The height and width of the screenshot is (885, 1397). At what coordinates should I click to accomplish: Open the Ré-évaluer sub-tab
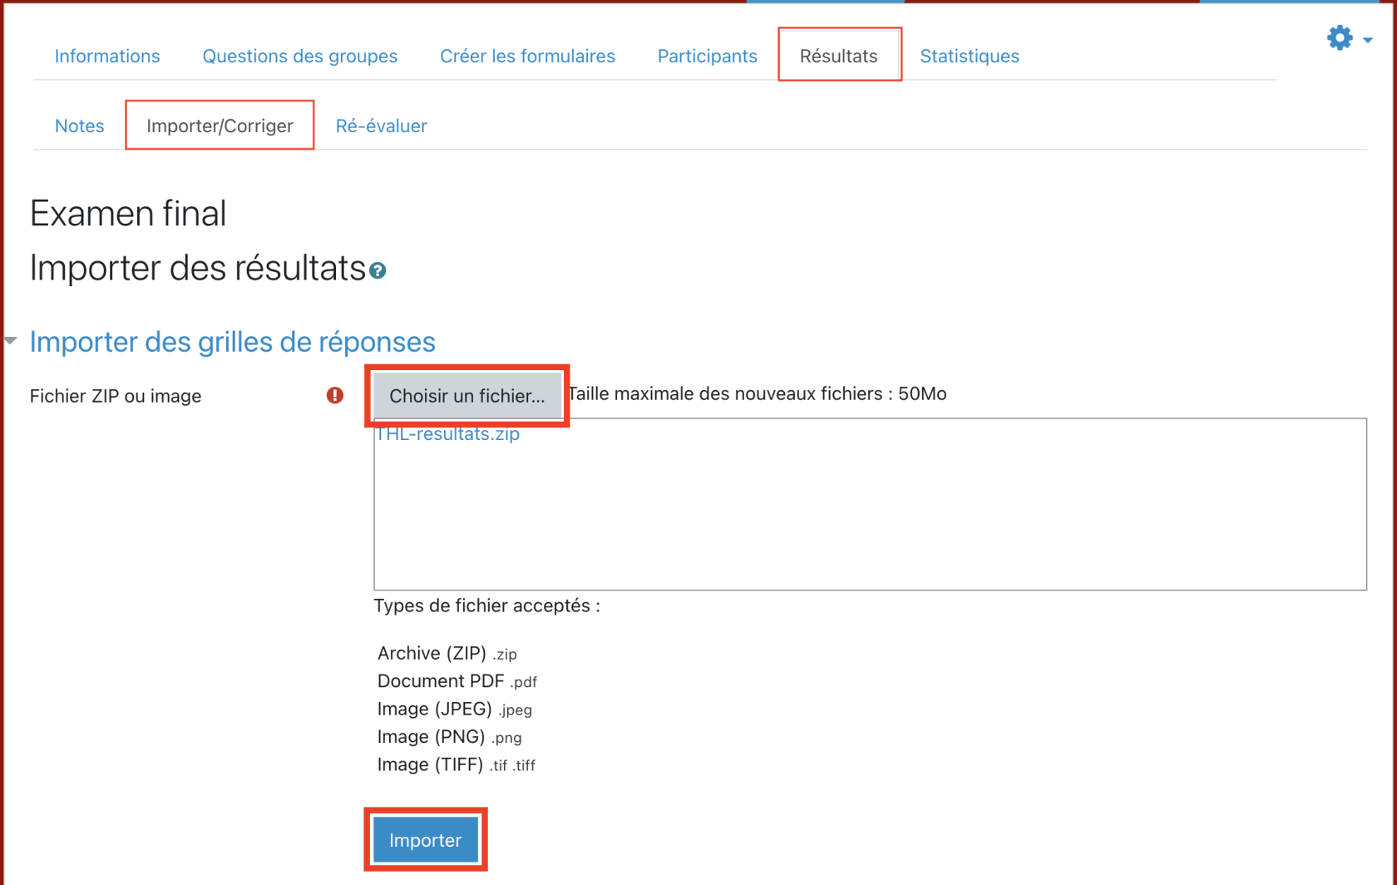click(x=381, y=126)
